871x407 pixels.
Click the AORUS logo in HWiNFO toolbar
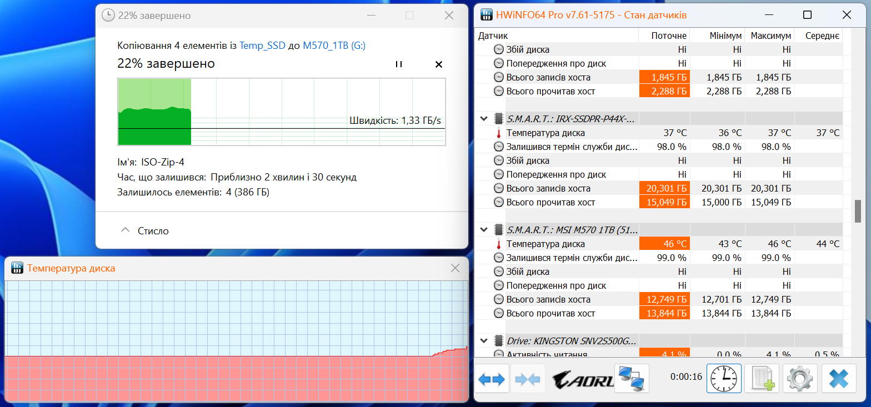[583, 379]
